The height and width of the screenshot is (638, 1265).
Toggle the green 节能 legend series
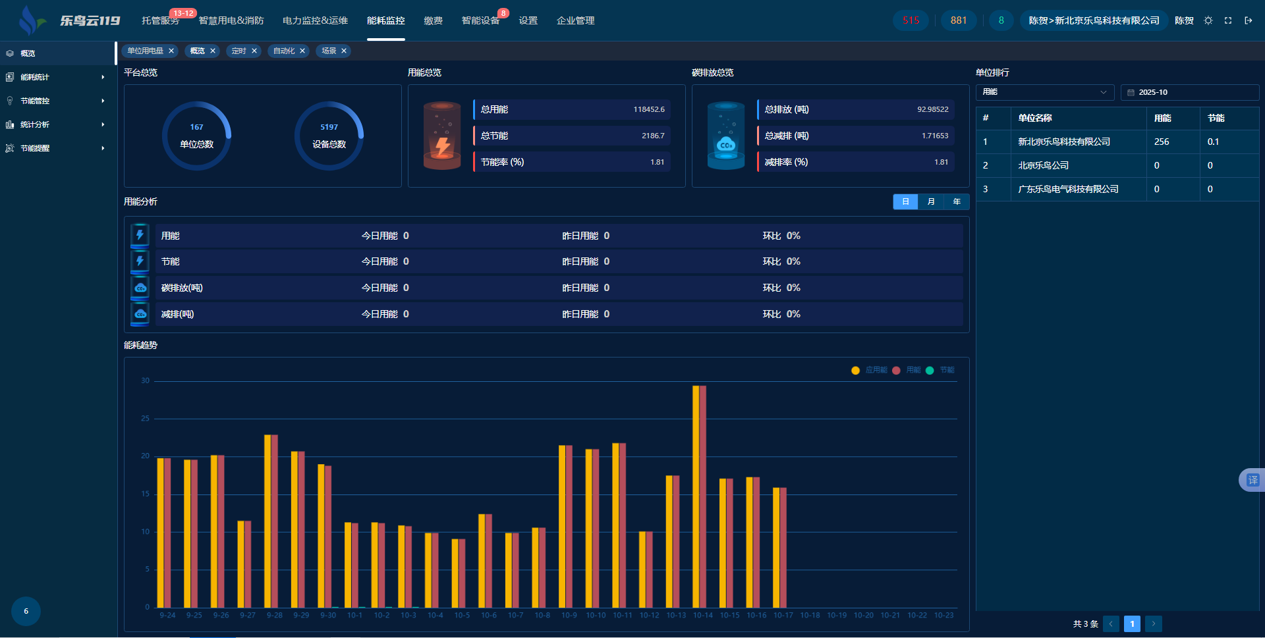940,370
